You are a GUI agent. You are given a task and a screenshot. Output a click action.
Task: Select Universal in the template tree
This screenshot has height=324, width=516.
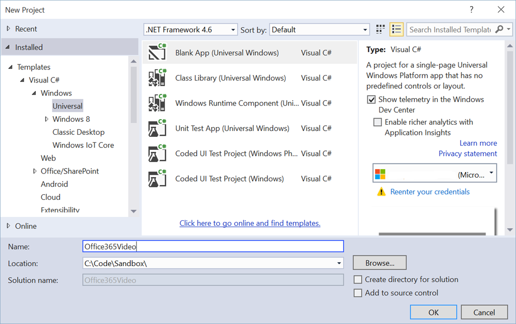click(x=68, y=106)
